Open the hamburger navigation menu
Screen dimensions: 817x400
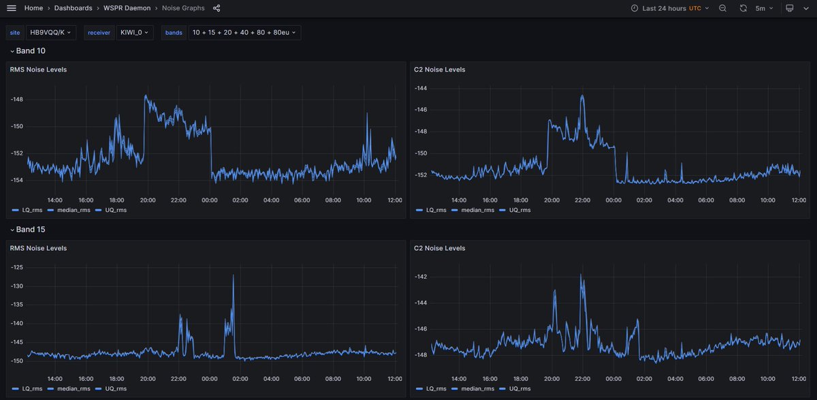[11, 8]
